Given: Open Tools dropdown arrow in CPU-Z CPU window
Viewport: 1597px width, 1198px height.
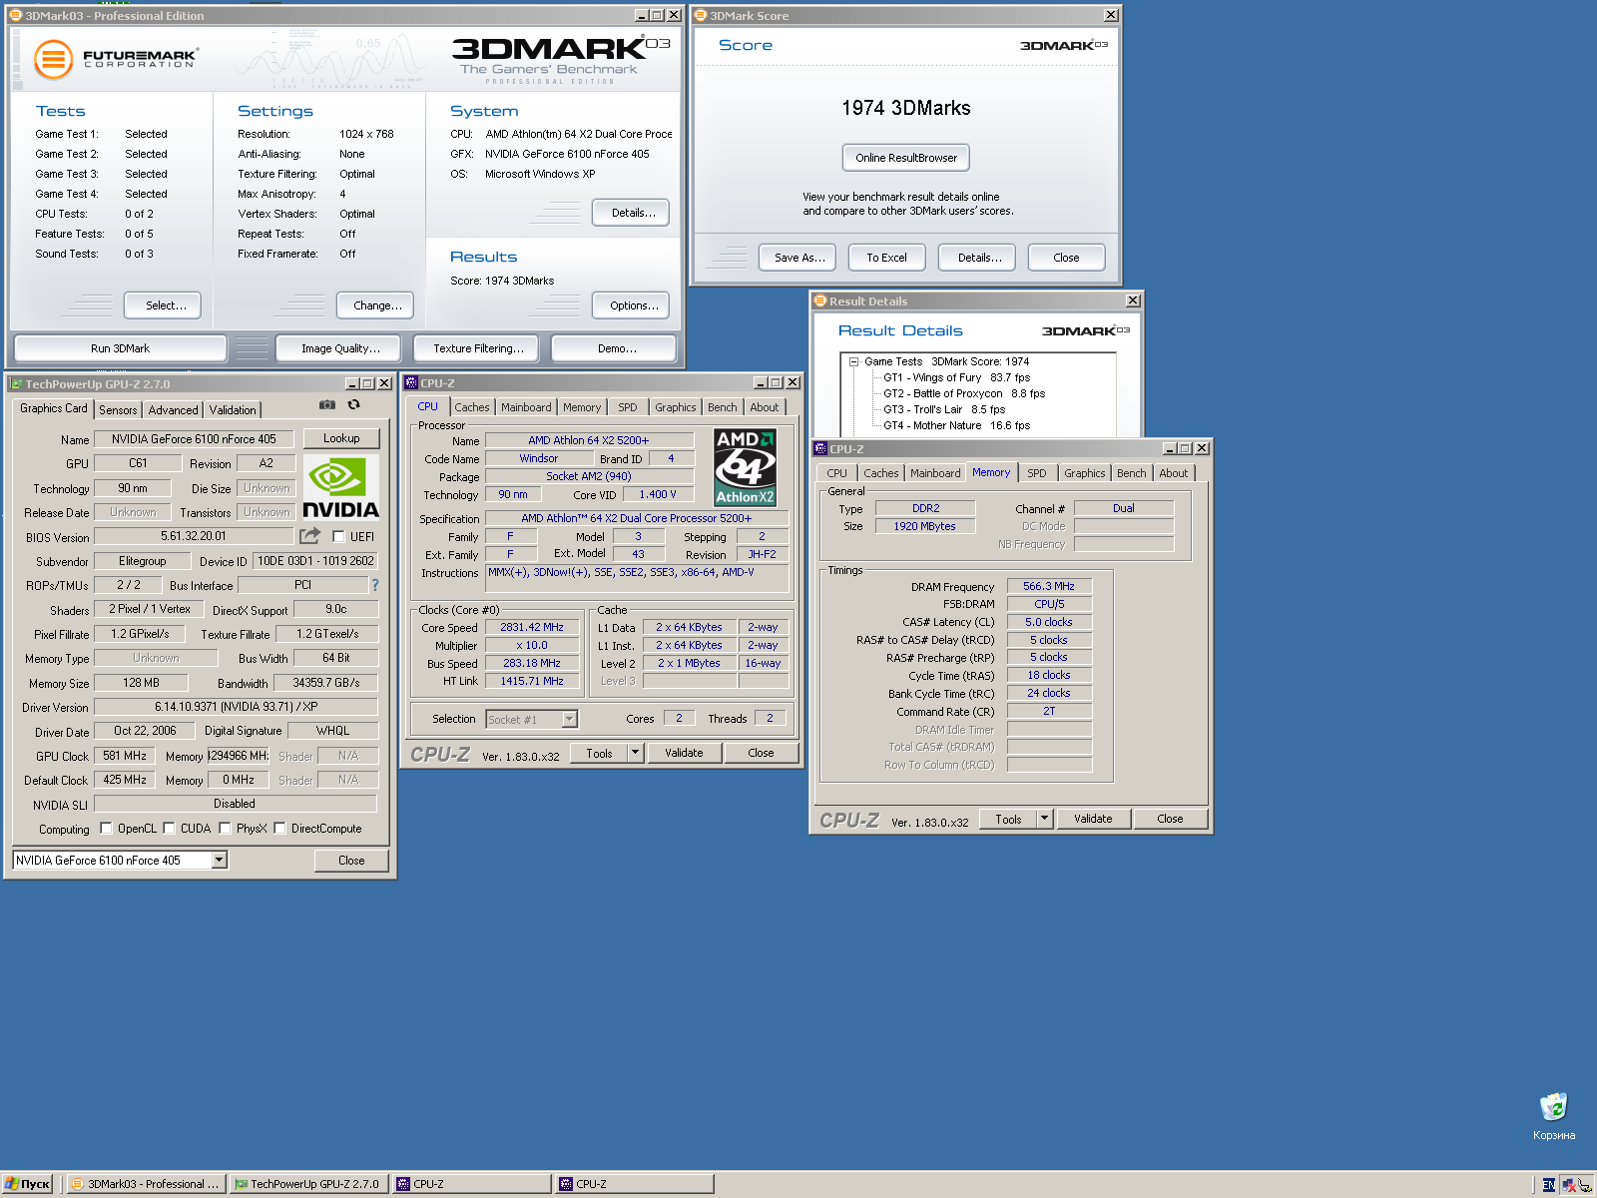Looking at the screenshot, I should coord(635,754).
